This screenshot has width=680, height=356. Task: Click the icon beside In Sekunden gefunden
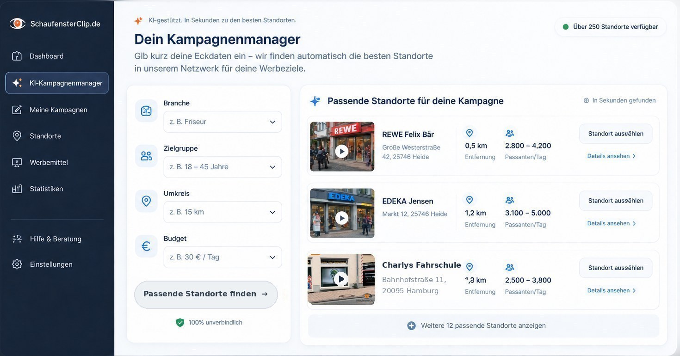pyautogui.click(x=586, y=100)
